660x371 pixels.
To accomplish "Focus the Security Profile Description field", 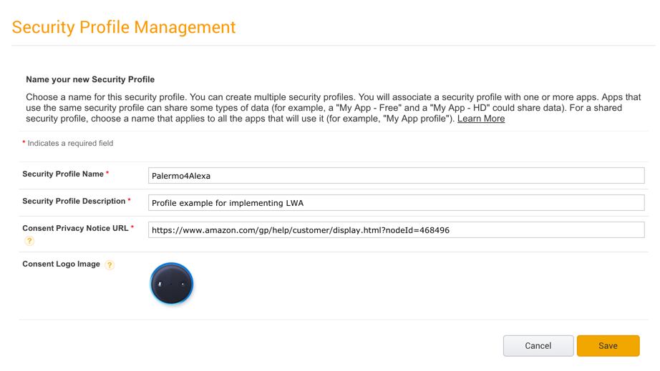I will pyautogui.click(x=396, y=203).
